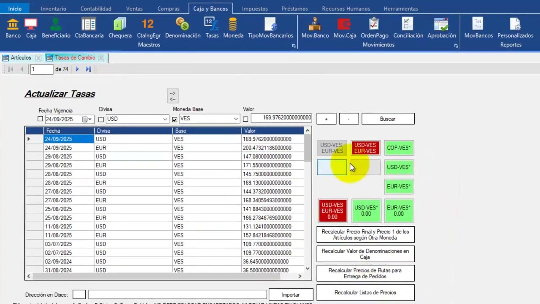Open the Aprobación icon
The width and height of the screenshot is (540, 304).
(441, 28)
